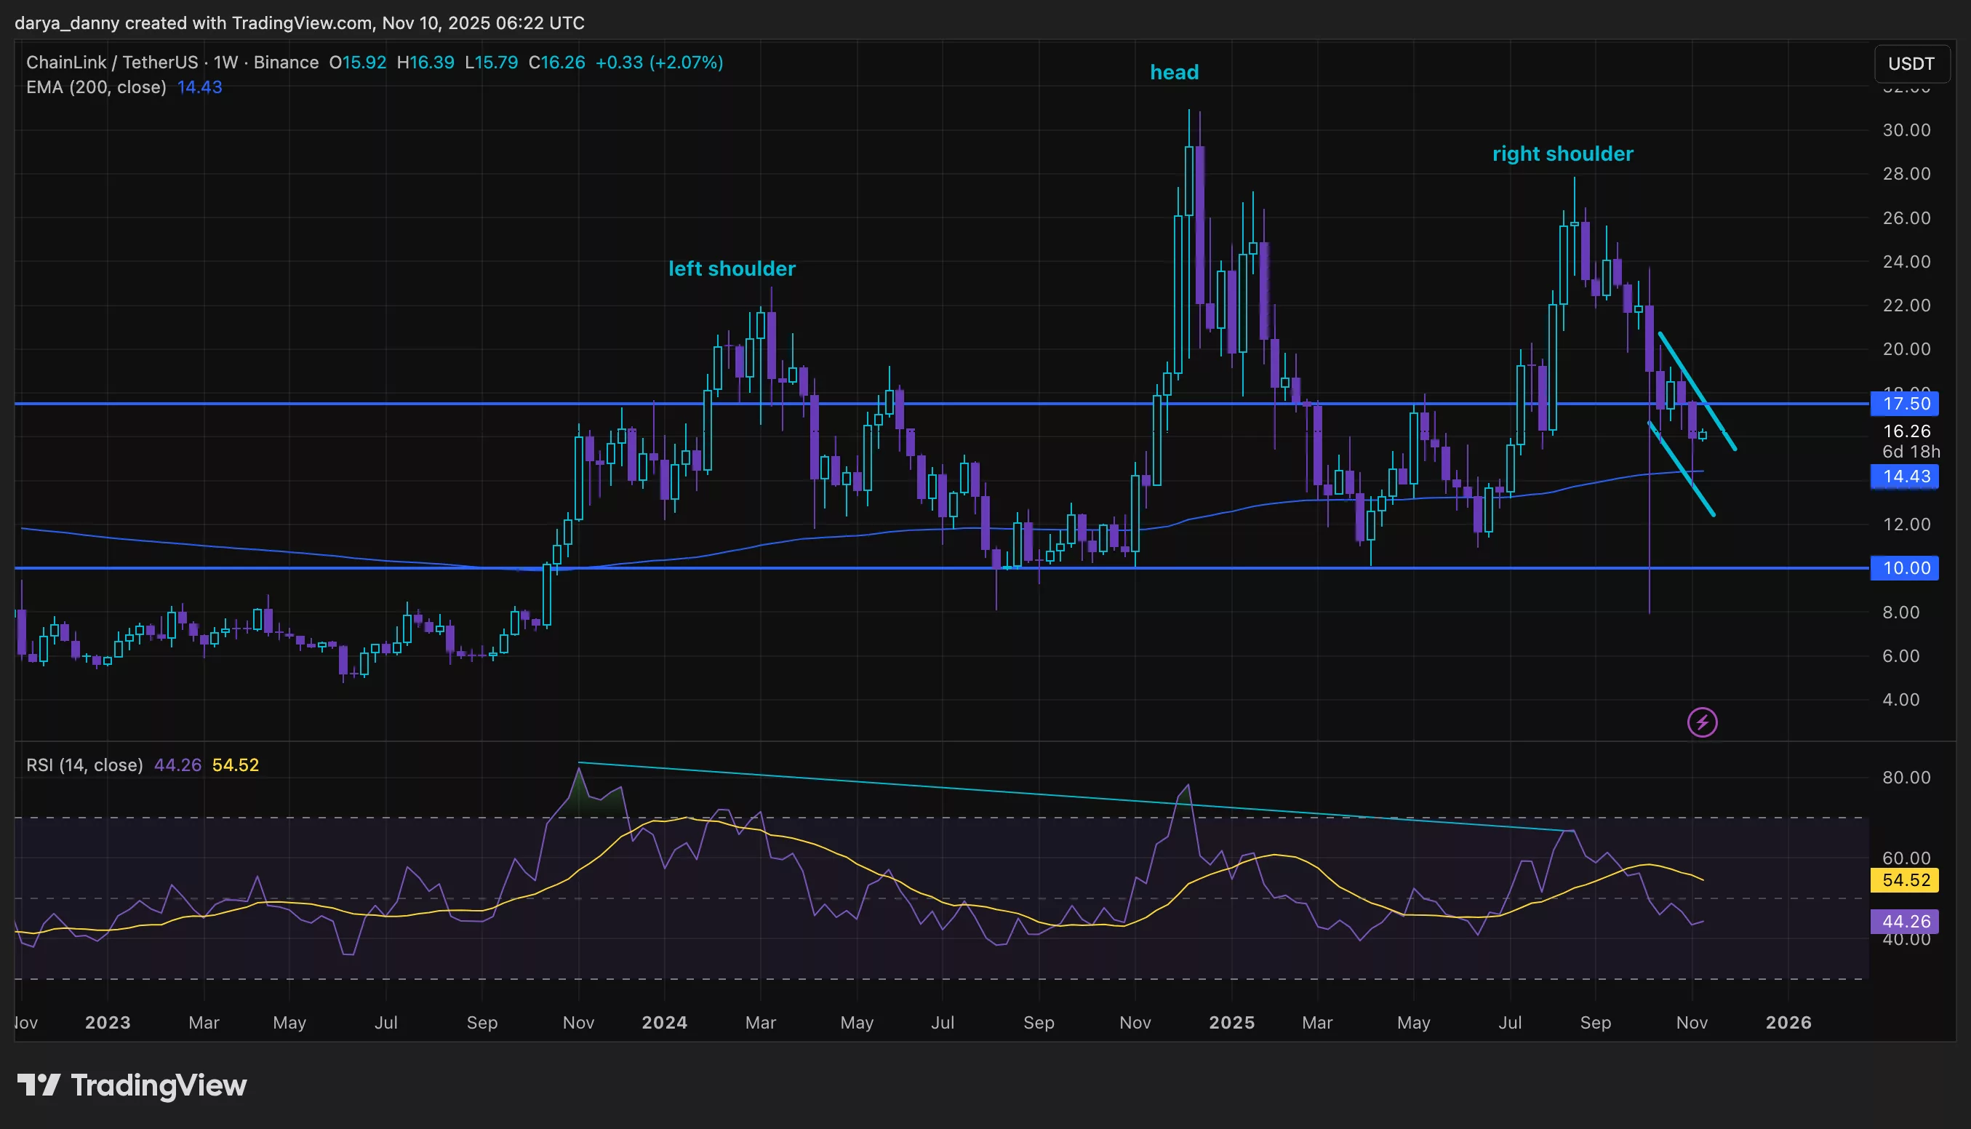
Task: Open the ChainLink / TetherUS symbol name
Action: click(x=115, y=63)
